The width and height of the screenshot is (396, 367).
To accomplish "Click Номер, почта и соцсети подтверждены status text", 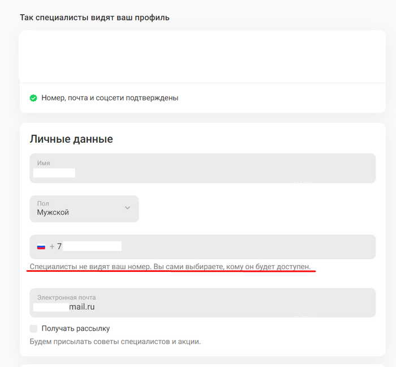I will [110, 98].
